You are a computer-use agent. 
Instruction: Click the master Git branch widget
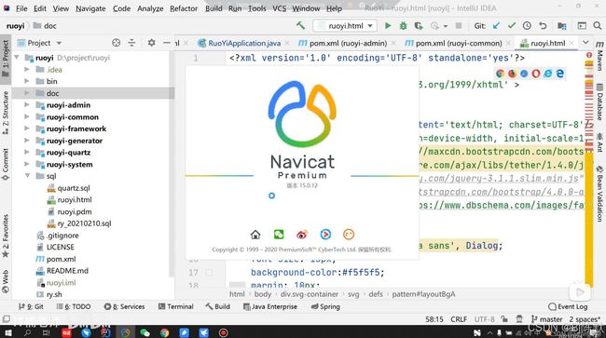point(547,319)
